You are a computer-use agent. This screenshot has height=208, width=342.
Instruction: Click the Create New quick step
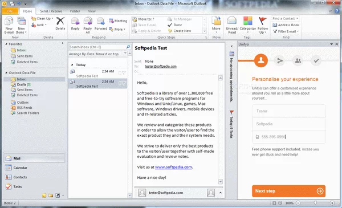[x=180, y=31]
